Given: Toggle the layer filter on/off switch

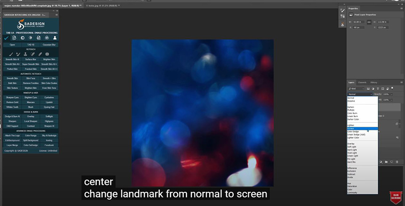Looking at the screenshot, I should point(392,88).
